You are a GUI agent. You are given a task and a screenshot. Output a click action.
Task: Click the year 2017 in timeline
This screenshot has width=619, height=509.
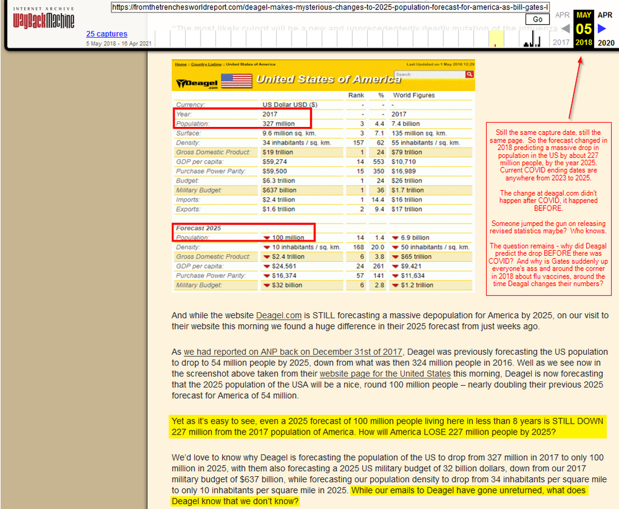561,42
